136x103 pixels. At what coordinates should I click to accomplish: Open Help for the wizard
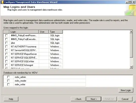click(11, 99)
